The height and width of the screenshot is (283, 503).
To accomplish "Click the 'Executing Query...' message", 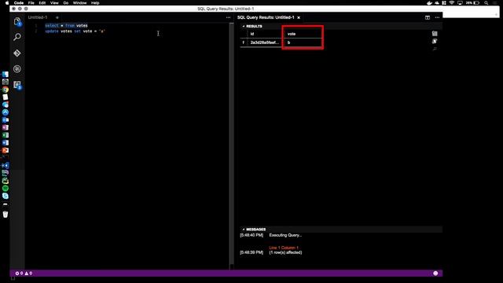I will coord(285,235).
